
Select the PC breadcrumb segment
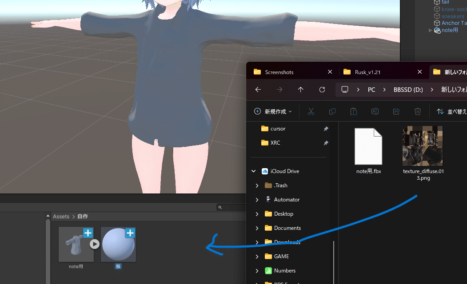(371, 90)
